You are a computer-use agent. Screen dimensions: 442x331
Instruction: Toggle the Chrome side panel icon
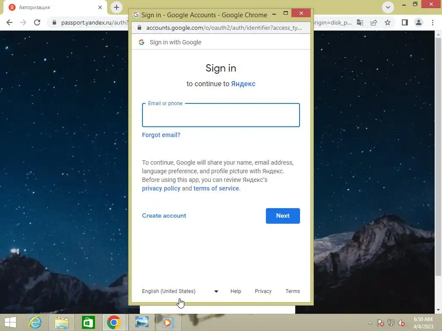point(405,22)
